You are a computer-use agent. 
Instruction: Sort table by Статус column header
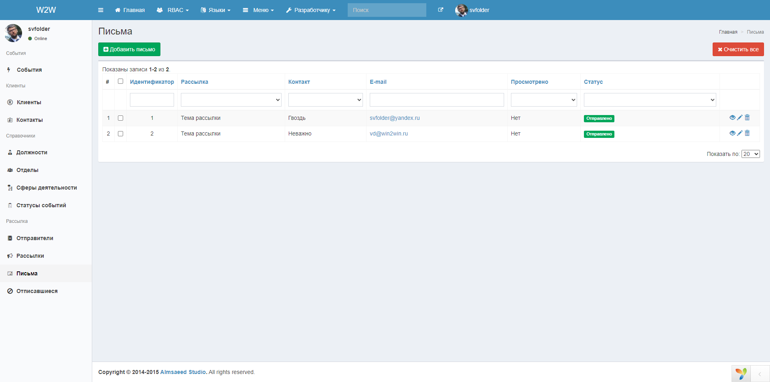pyautogui.click(x=593, y=82)
